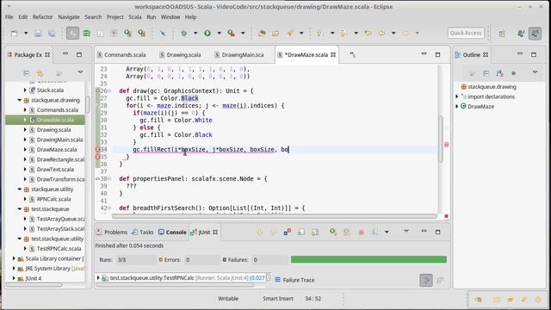The width and height of the screenshot is (551, 310).
Task: Open the File menu
Action: point(9,17)
